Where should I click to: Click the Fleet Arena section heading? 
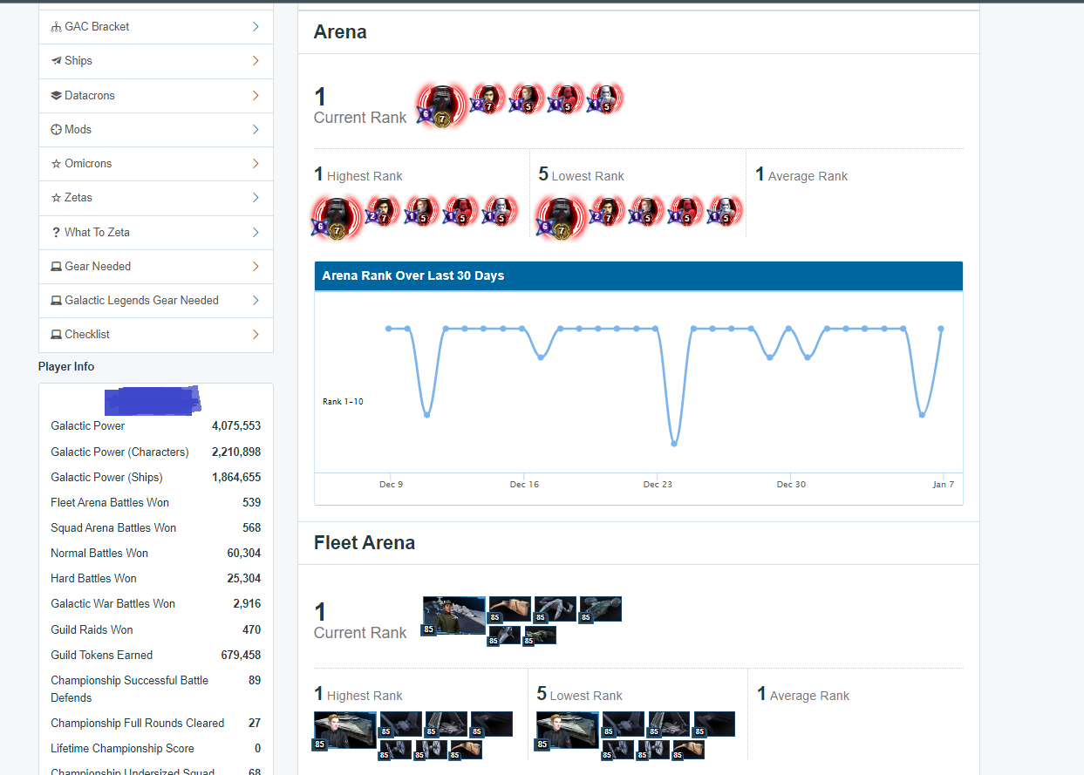coord(365,543)
